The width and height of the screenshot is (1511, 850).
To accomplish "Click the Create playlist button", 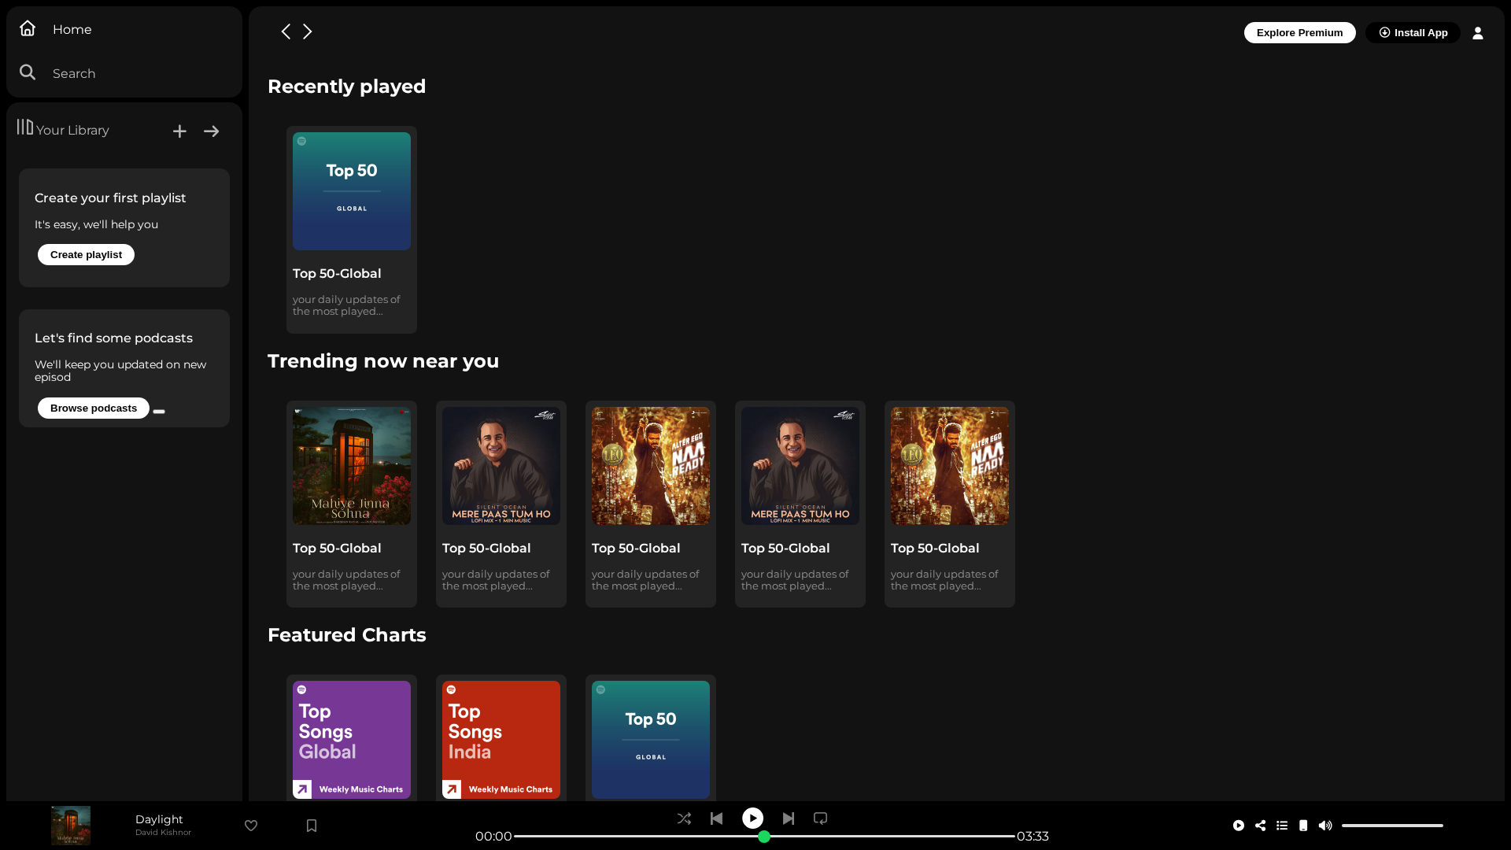I will [86, 254].
